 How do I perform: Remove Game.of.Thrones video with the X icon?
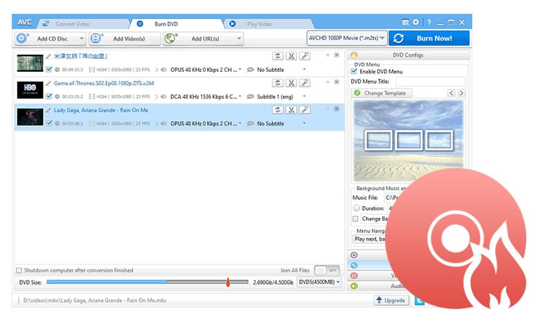(x=337, y=82)
